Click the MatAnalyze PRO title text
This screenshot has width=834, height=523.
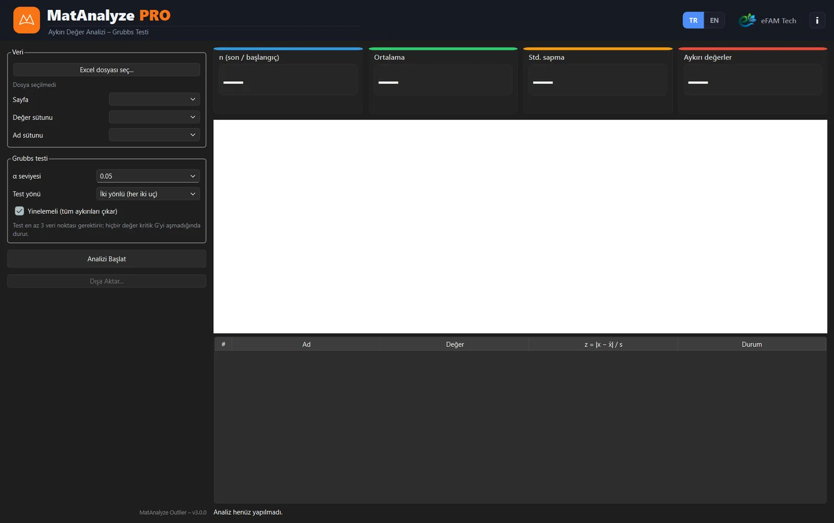tap(109, 16)
